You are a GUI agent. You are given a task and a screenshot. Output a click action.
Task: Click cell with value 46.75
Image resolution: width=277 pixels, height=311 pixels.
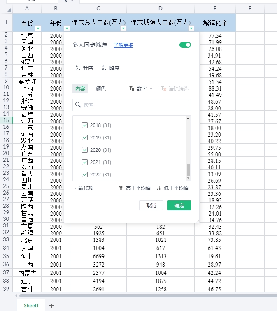pos(215,289)
